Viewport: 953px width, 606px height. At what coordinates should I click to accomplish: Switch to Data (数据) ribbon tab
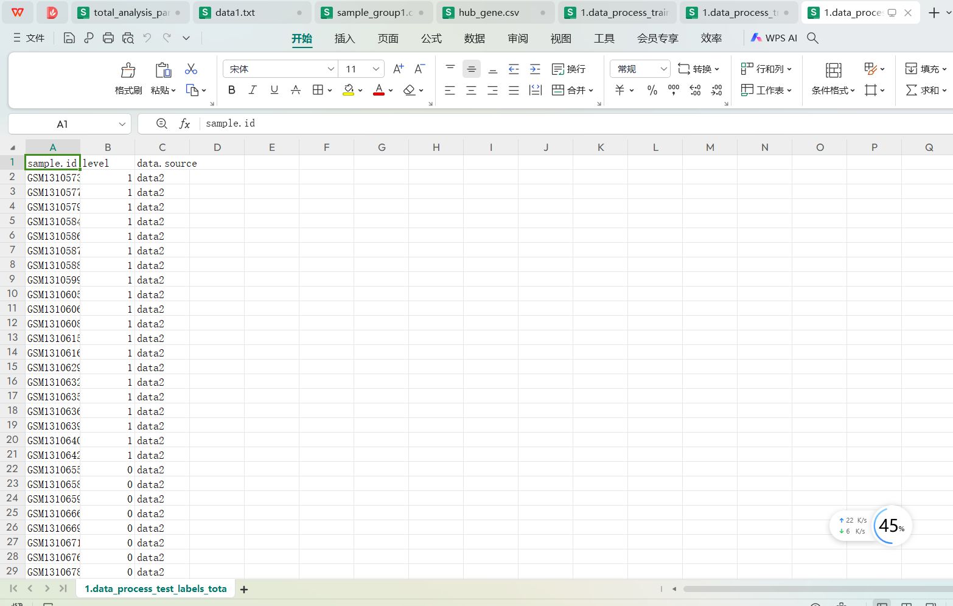click(x=474, y=38)
